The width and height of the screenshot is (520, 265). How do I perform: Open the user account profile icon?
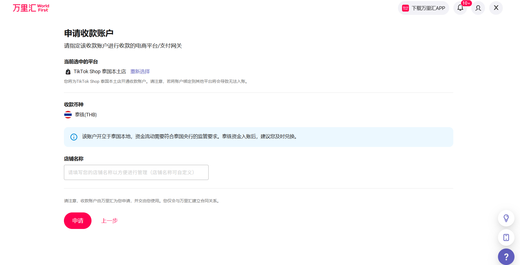pyautogui.click(x=478, y=8)
